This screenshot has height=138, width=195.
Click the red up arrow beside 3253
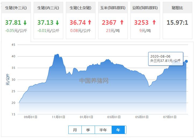click(154, 22)
